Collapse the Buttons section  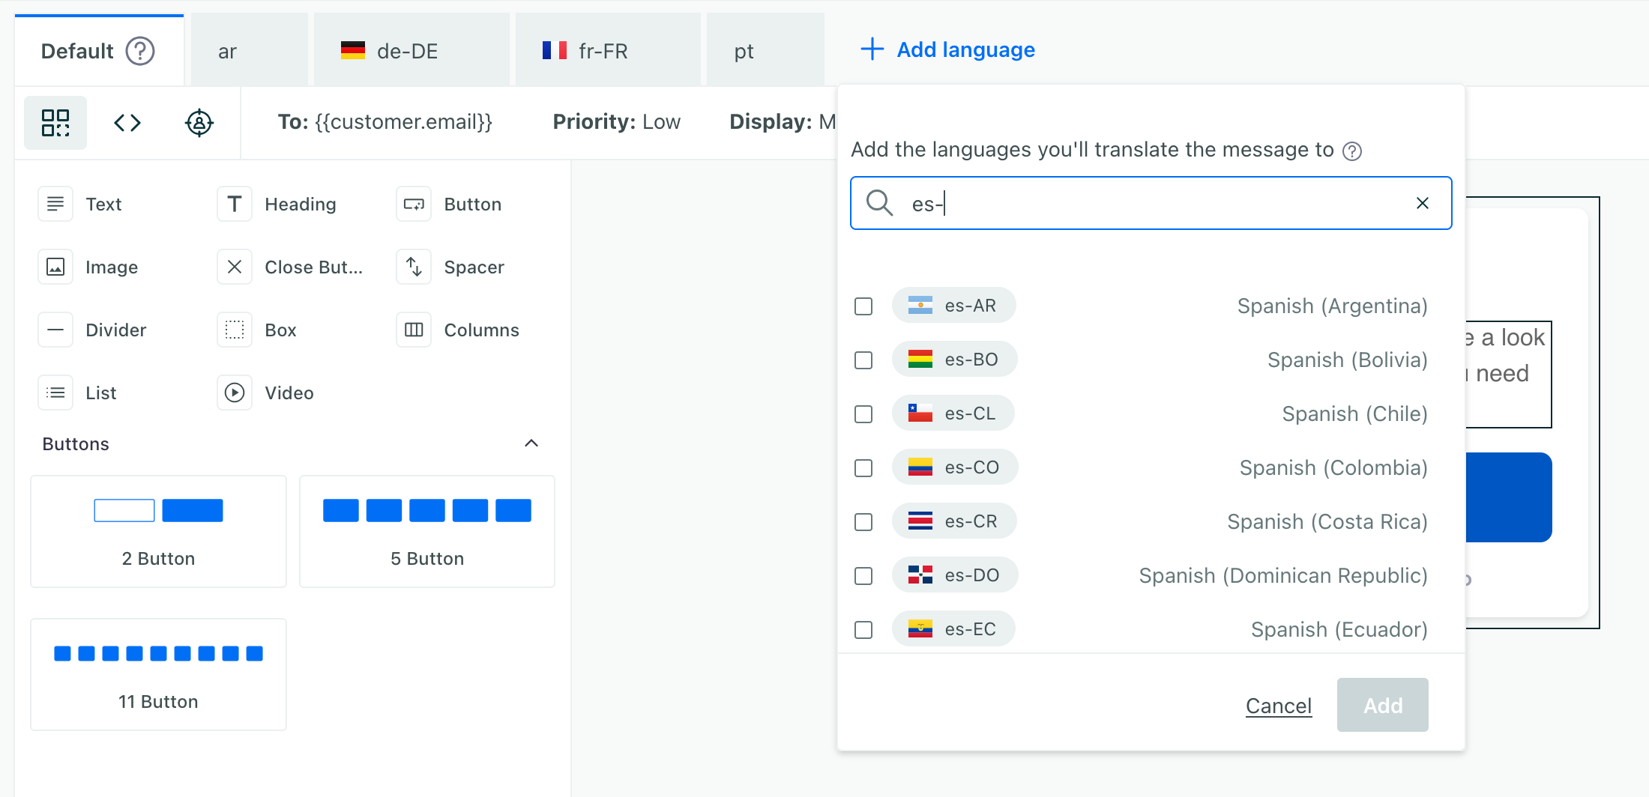pos(531,443)
